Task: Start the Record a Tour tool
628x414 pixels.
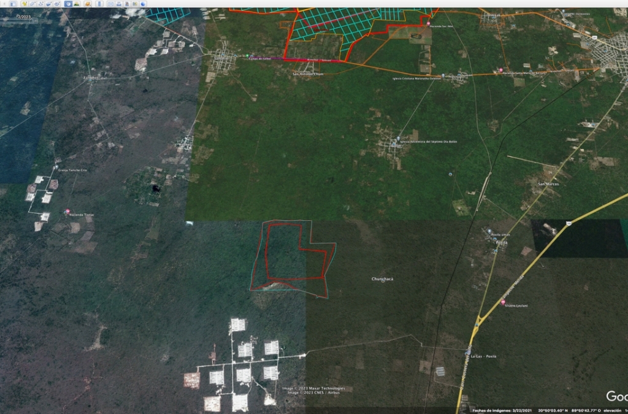Action: [x=57, y=4]
